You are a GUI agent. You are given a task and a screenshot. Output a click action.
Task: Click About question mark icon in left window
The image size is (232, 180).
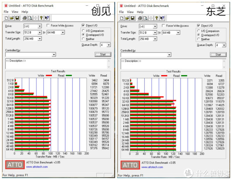tap(41, 18)
